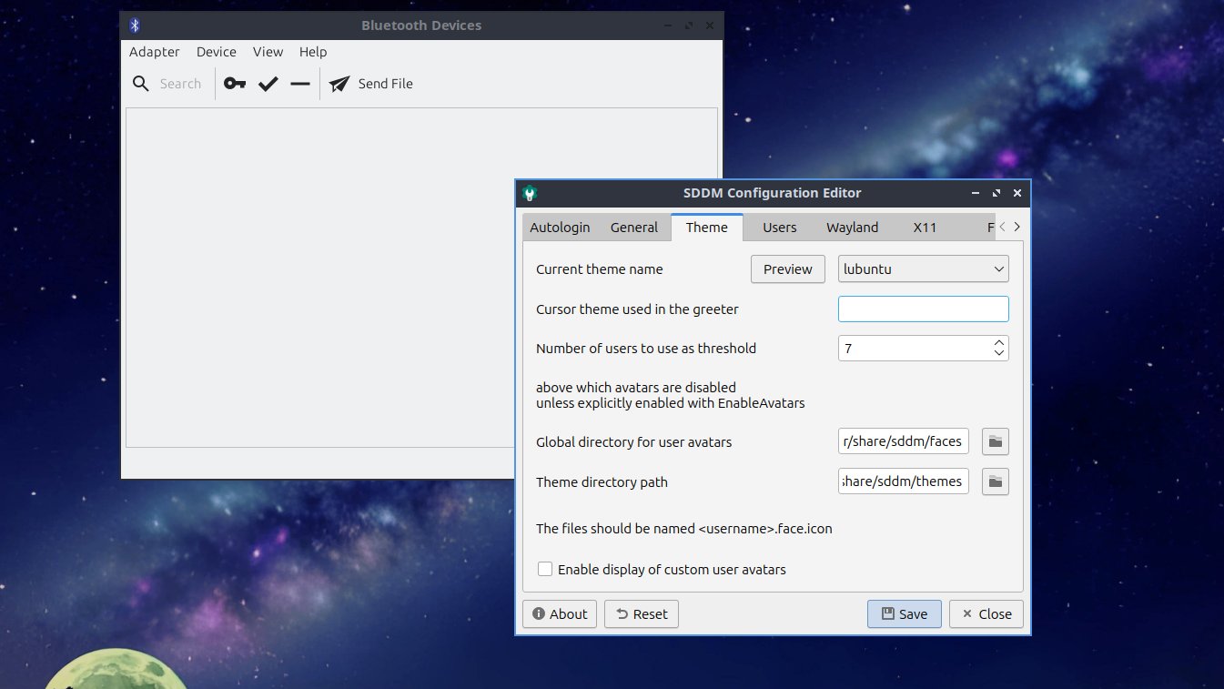Click the Trust checkmark icon
The image size is (1224, 689).
[268, 84]
